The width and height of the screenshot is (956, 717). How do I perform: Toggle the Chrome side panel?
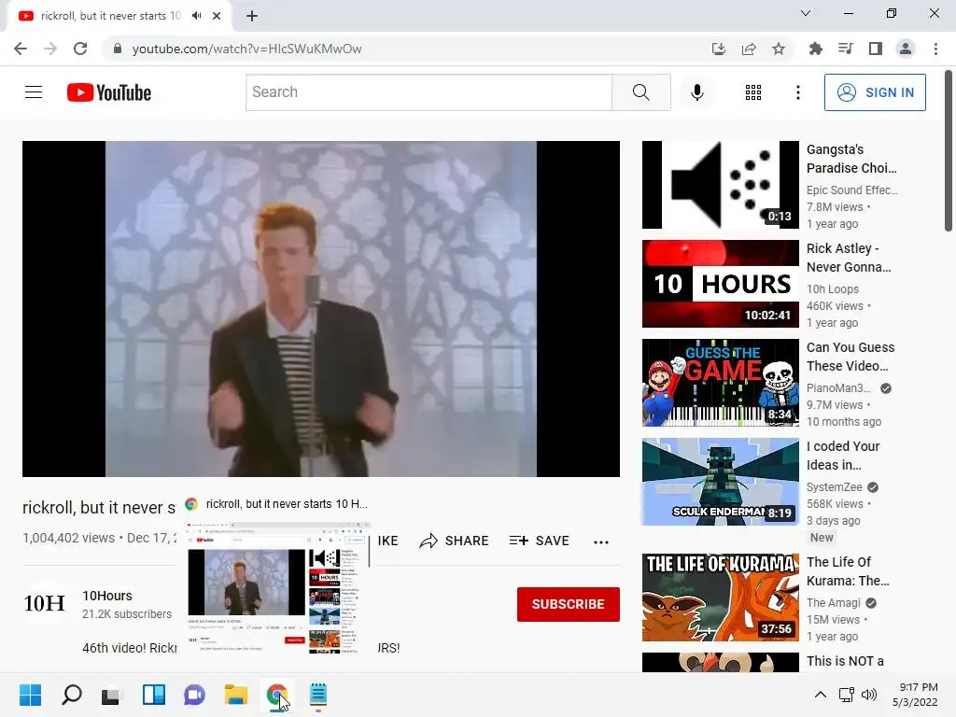876,49
